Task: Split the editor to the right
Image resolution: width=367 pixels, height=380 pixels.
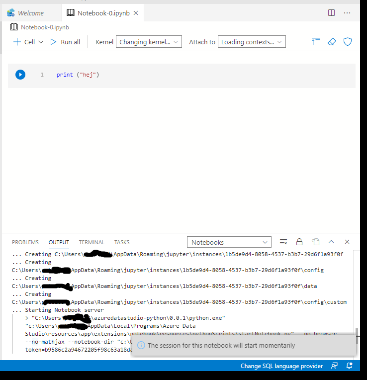Action: click(331, 12)
